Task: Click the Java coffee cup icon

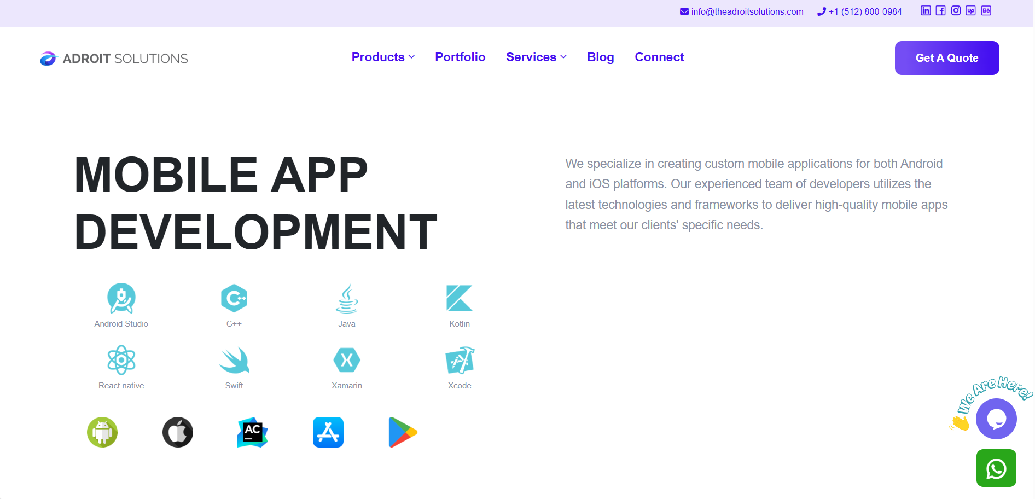Action: pyautogui.click(x=347, y=298)
